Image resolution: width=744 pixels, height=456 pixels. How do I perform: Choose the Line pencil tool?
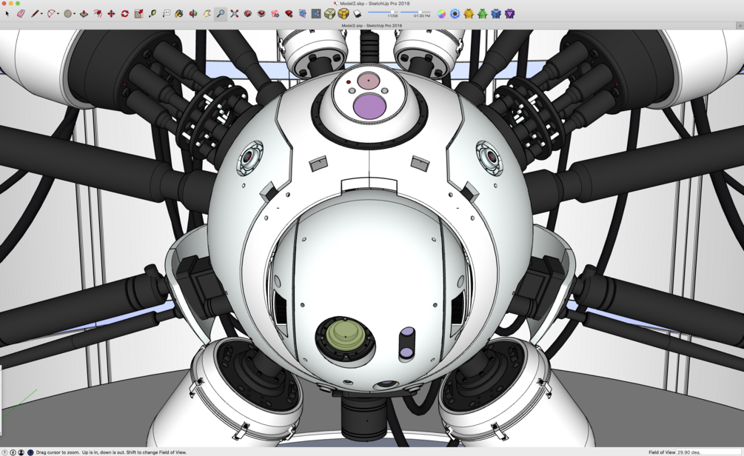click(x=35, y=14)
